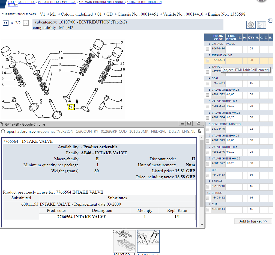Viewport: 275px width, 255px height.
Task: Click the popup scrollbar down arrow
Action: pyautogui.click(x=202, y=225)
